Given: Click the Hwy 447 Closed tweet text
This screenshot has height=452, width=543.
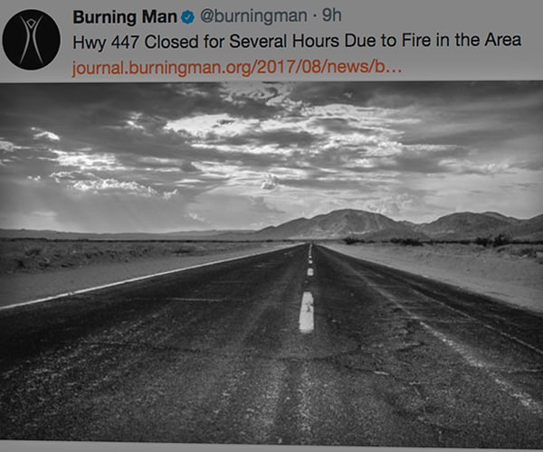Looking at the screenshot, I should [297, 42].
